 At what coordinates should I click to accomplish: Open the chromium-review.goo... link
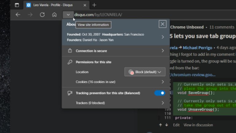[x=193, y=75]
